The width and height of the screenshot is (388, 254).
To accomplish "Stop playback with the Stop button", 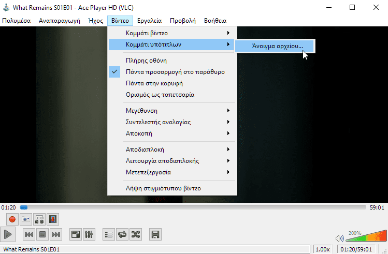I will tap(42, 234).
